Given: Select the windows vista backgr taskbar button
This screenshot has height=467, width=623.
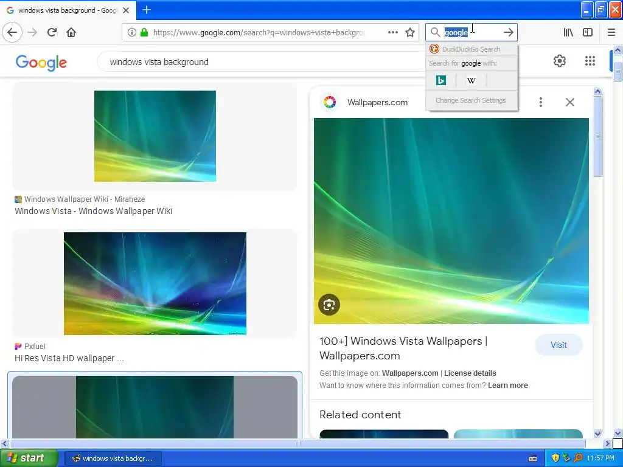Looking at the screenshot, I should [x=113, y=458].
